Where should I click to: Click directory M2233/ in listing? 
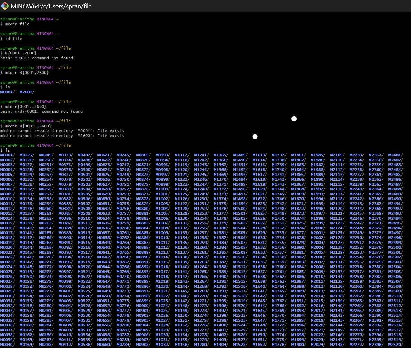click(357, 155)
